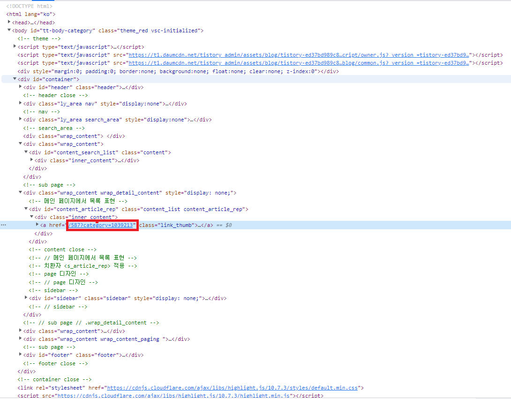Expand the head element node
Image resolution: width=511 pixels, height=399 pixels.
(x=9, y=22)
